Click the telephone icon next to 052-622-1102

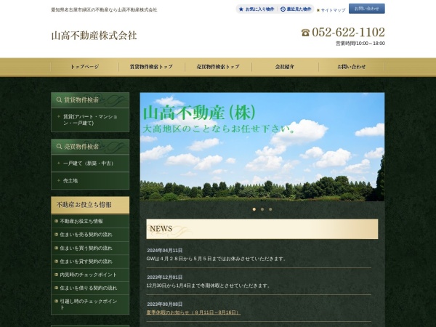point(305,33)
